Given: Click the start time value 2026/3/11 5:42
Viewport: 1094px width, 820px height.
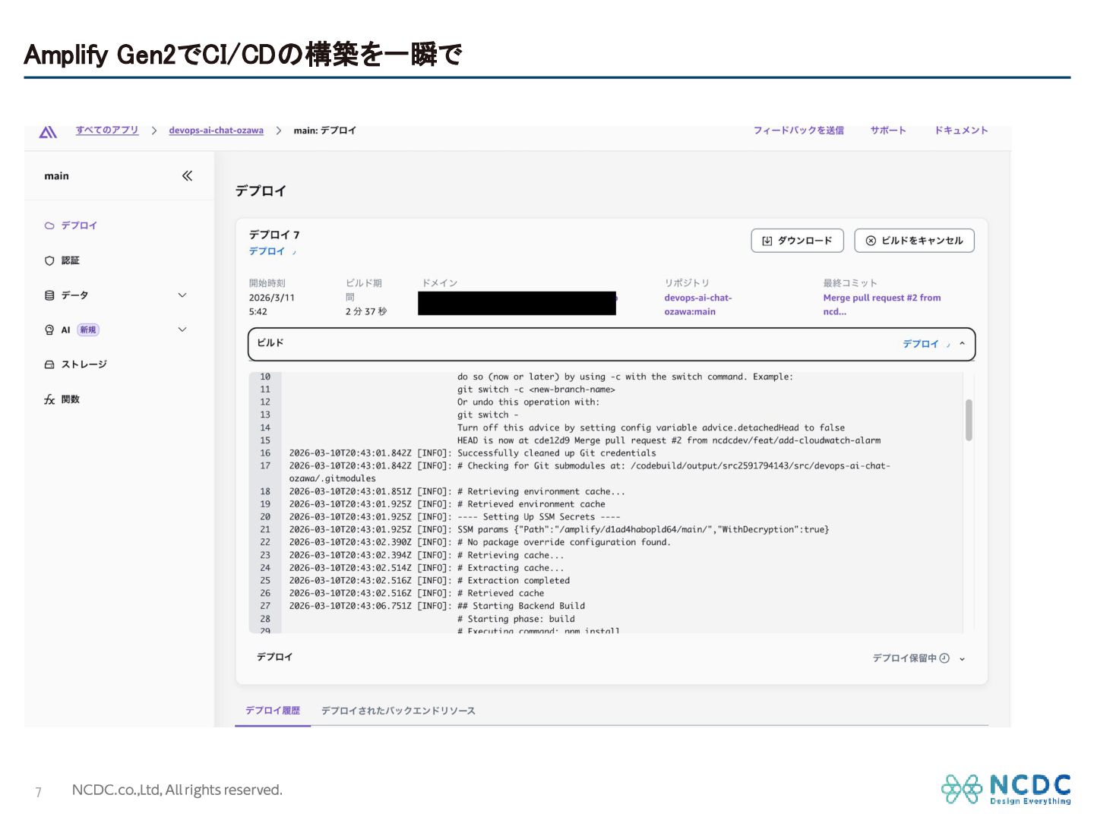Looking at the screenshot, I should click(x=272, y=304).
